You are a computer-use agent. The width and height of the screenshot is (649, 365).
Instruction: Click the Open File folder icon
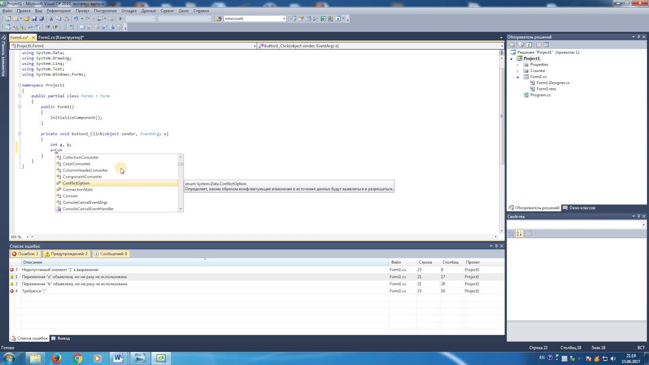pyautogui.click(x=26, y=19)
